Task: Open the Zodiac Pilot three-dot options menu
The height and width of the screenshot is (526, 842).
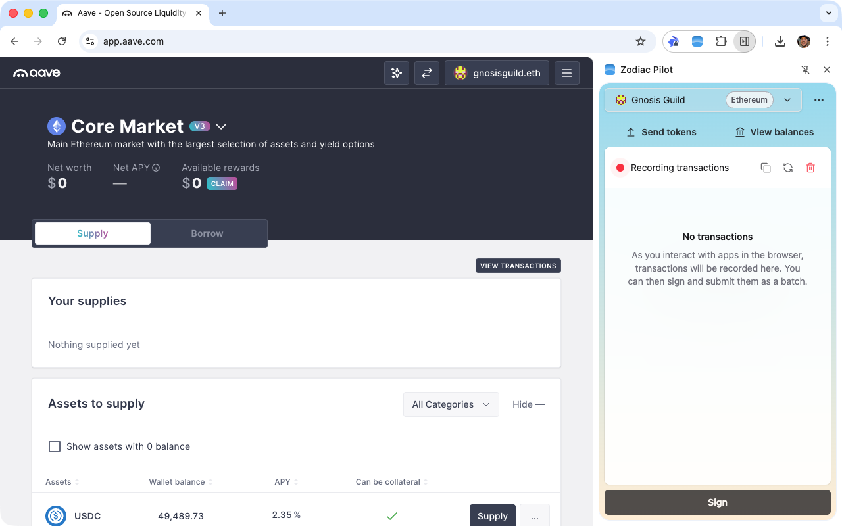Action: (819, 100)
